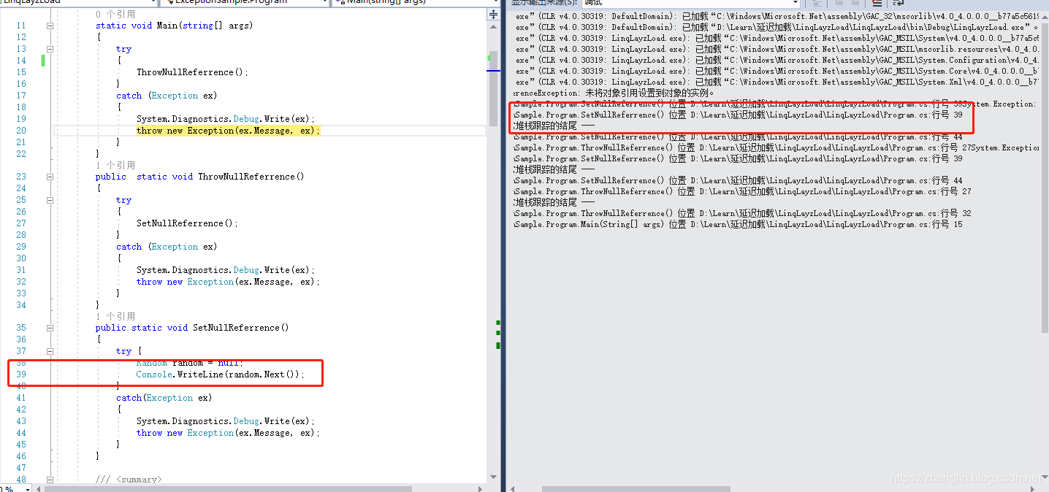1049x492 pixels.
Task: Collapse the summary comment at line 48
Action: (x=50, y=480)
